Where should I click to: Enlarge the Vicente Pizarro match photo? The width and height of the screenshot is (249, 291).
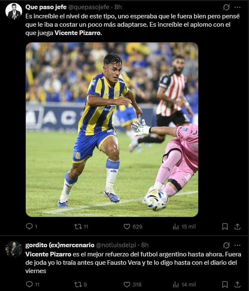coord(112,130)
